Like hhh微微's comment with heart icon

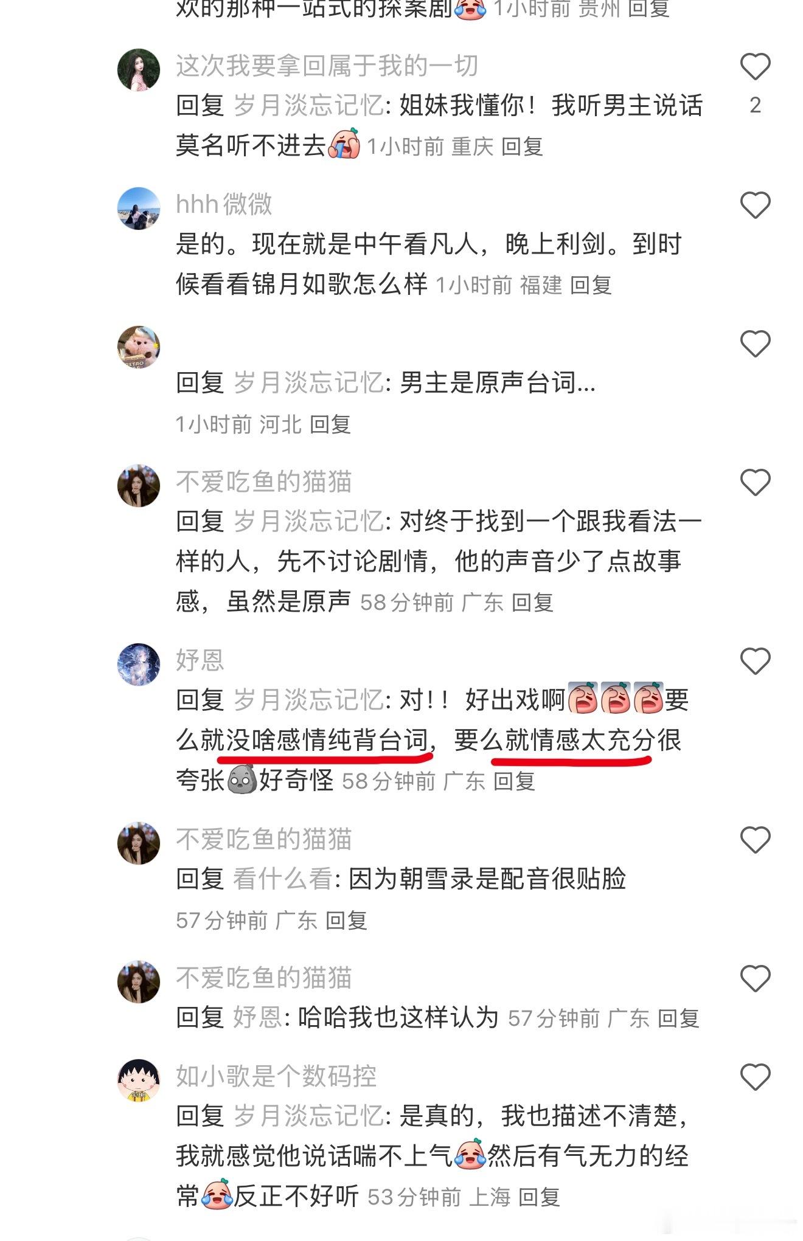[755, 205]
